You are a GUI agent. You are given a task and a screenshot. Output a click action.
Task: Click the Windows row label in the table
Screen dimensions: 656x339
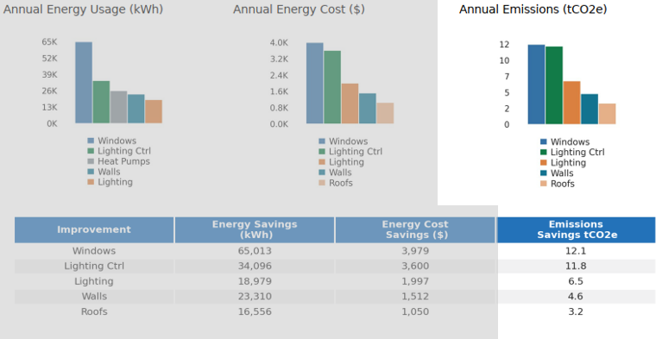94,251
